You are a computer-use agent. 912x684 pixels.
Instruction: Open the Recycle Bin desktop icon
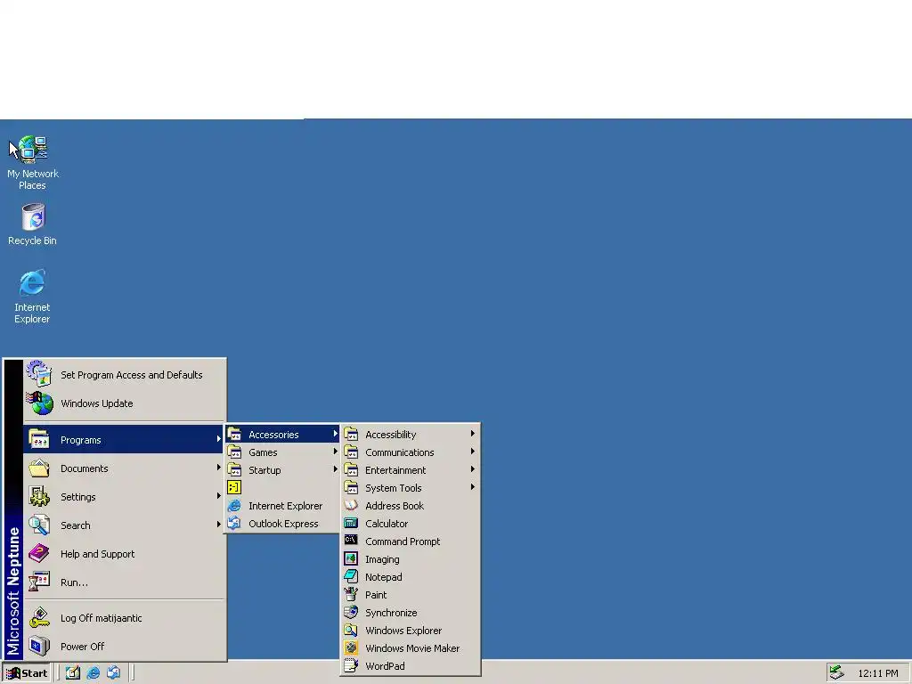(33, 224)
